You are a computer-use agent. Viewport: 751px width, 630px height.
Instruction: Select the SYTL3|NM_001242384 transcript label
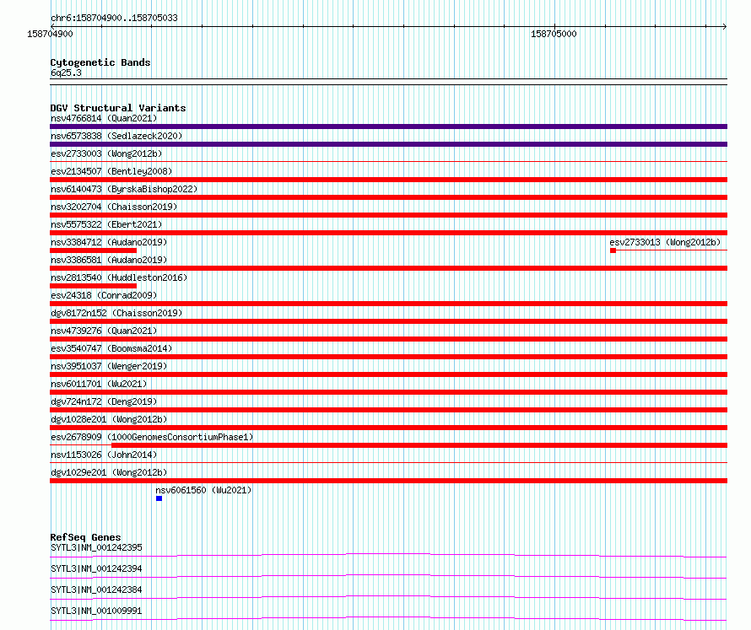[96, 590]
